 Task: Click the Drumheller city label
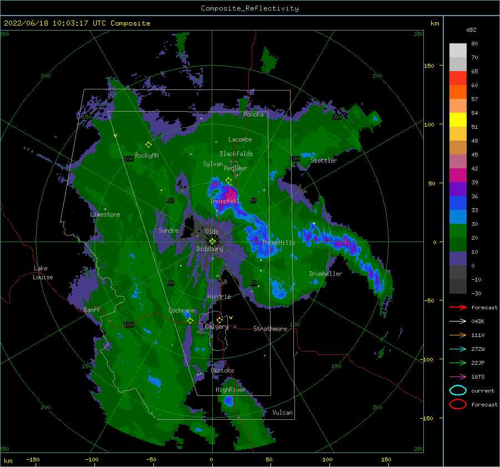pyautogui.click(x=326, y=274)
